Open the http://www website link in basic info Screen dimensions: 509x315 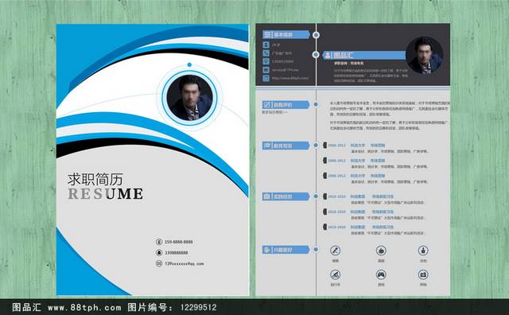pyautogui.click(x=290, y=78)
